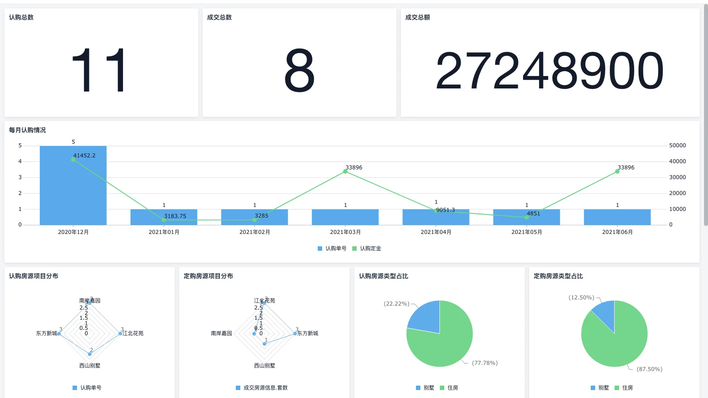Click the page's vertical scrollbar

(x=705, y=115)
